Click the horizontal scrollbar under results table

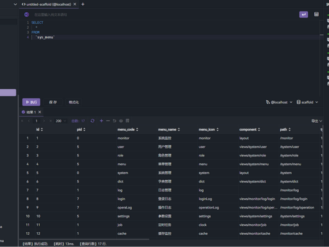tap(84, 239)
